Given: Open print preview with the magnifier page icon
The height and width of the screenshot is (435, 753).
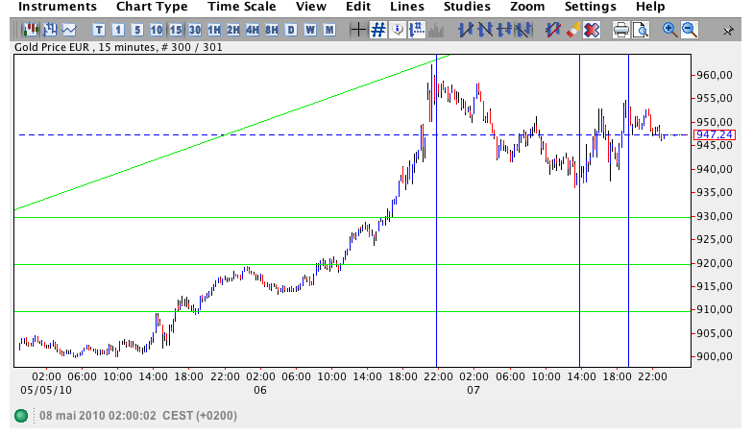Looking at the screenshot, I should [x=640, y=30].
